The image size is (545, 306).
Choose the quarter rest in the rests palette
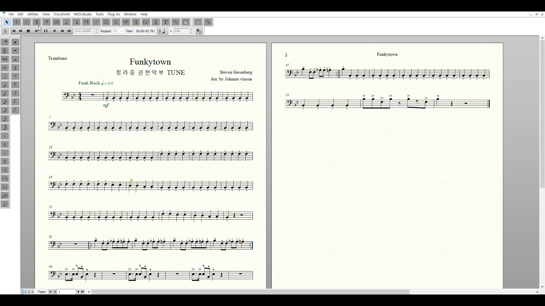(x=15, y=68)
